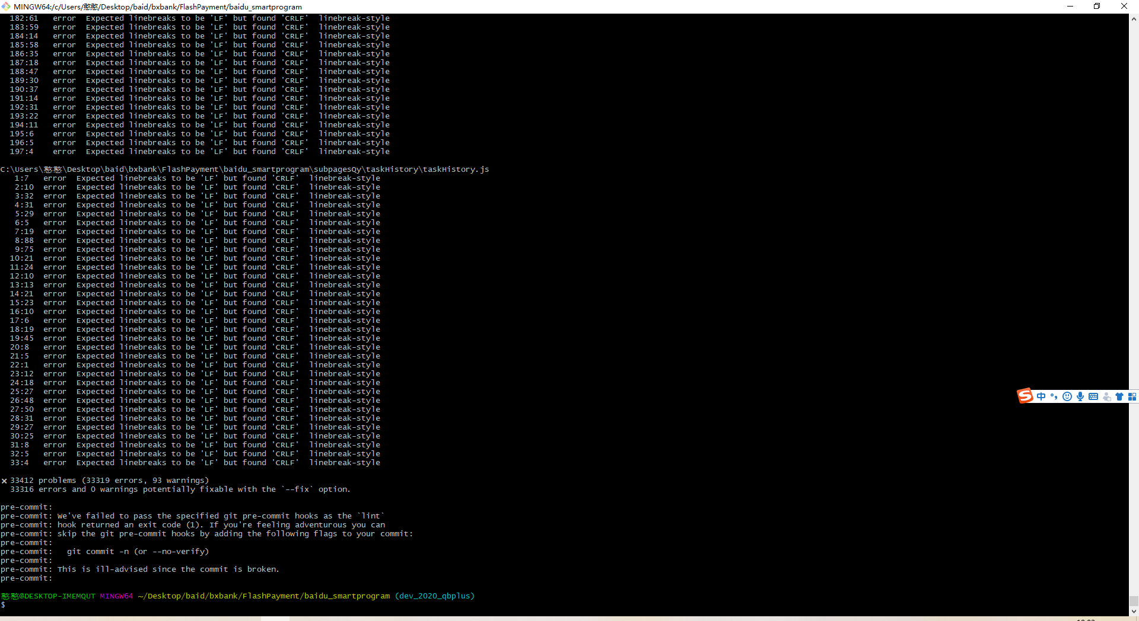Click the DESKTOP-IMEMQUT hostname in prompt
This screenshot has width=1139, height=621.
pos(60,596)
